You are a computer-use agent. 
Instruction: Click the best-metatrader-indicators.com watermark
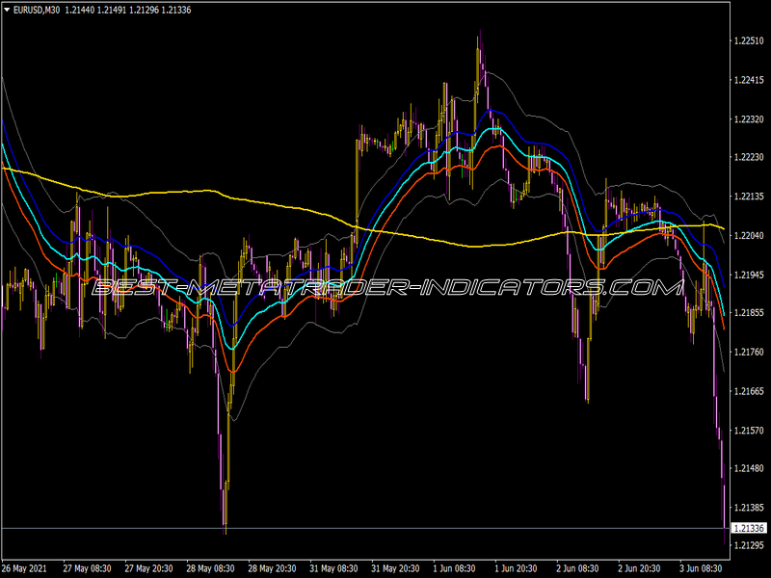coord(387,287)
